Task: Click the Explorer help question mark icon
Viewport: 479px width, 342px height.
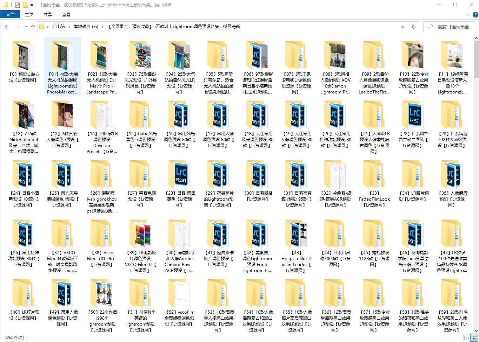Action: pos(475,15)
